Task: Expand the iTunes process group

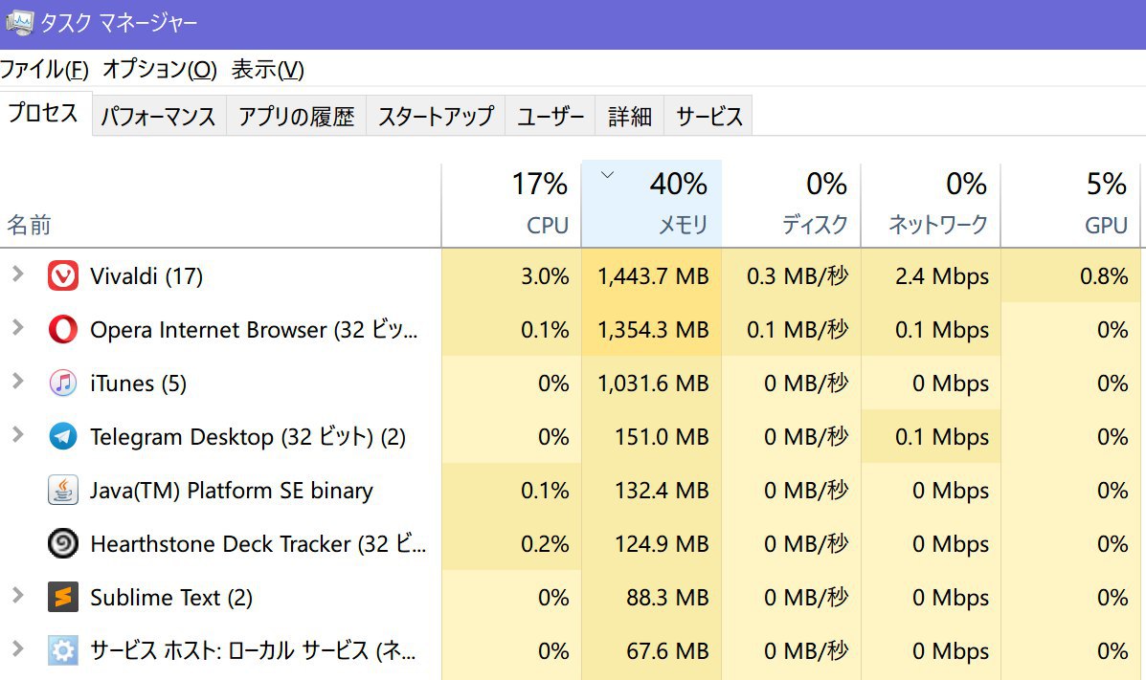Action: (x=17, y=382)
